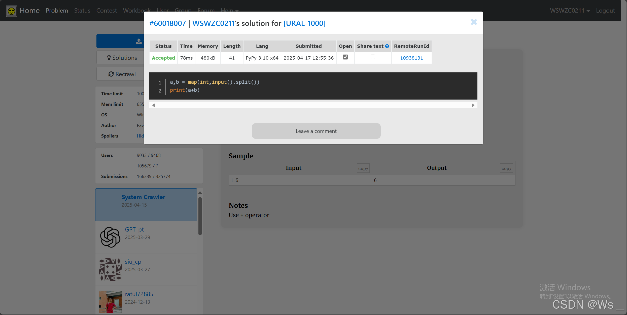
Task: Click the GPT_pt avatar image
Action: tap(110, 237)
